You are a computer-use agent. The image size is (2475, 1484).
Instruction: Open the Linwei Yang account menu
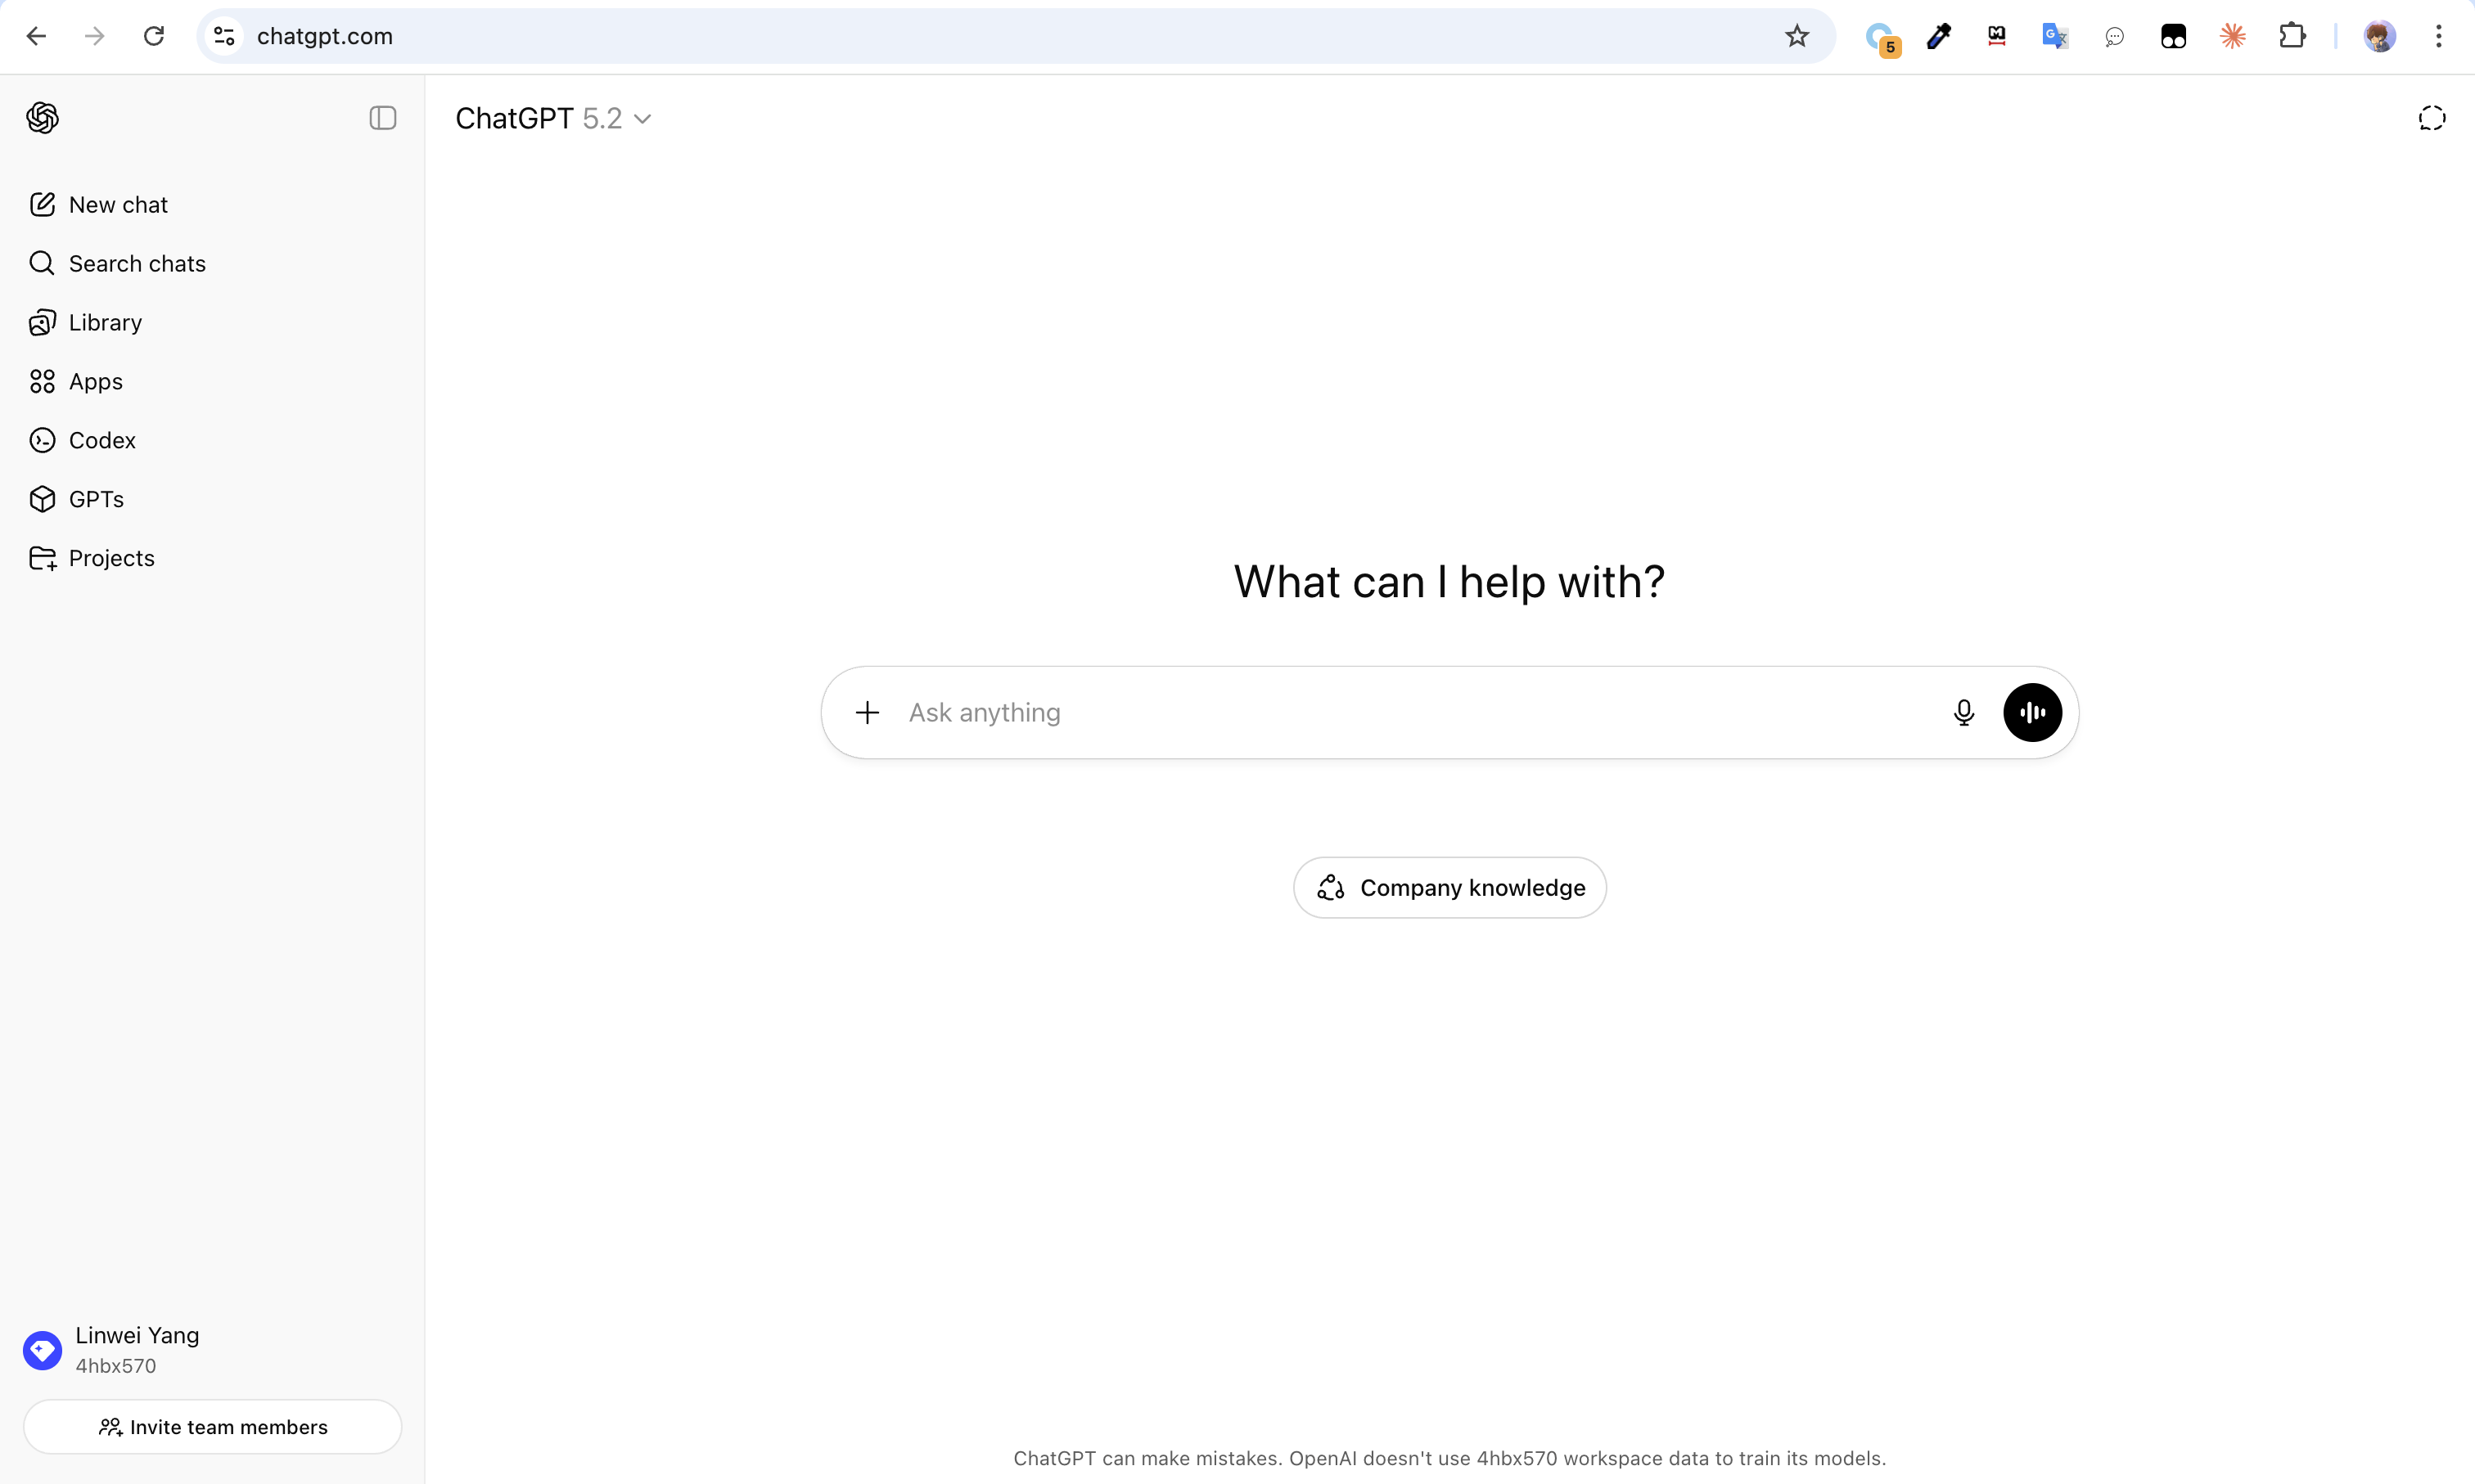point(137,1350)
